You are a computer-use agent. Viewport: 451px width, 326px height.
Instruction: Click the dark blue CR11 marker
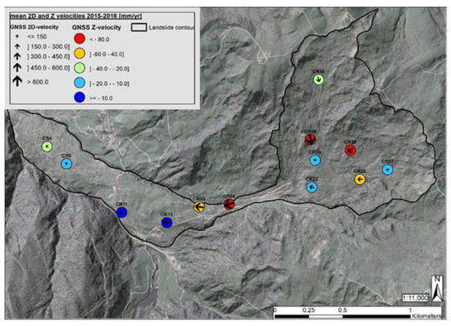[x=122, y=212]
